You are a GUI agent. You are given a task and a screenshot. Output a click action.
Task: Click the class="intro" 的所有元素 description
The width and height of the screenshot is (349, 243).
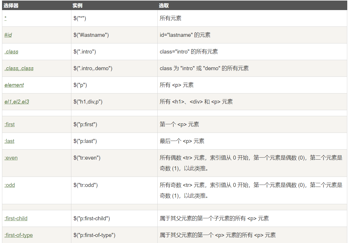[189, 52]
